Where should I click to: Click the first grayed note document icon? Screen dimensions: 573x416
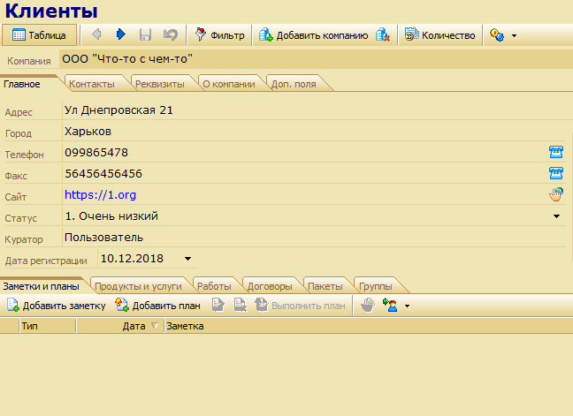tap(218, 305)
